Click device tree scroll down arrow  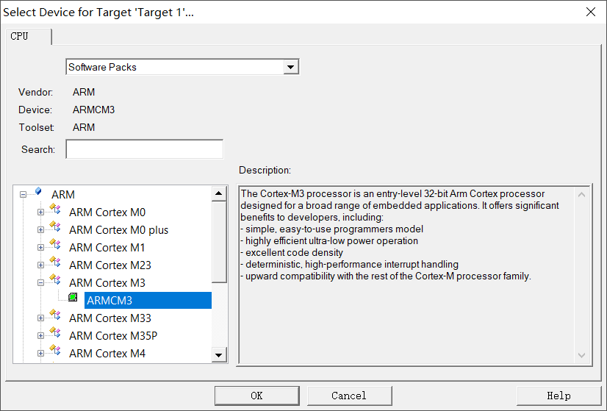219,355
